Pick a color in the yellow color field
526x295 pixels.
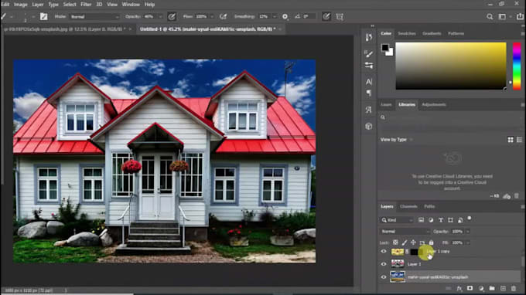coord(451,66)
